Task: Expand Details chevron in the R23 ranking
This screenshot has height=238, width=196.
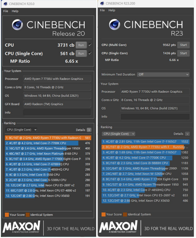Action: tap(187, 134)
